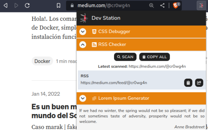
Task: Collapse the RSS Checker section chevron
Action: tap(83, 45)
